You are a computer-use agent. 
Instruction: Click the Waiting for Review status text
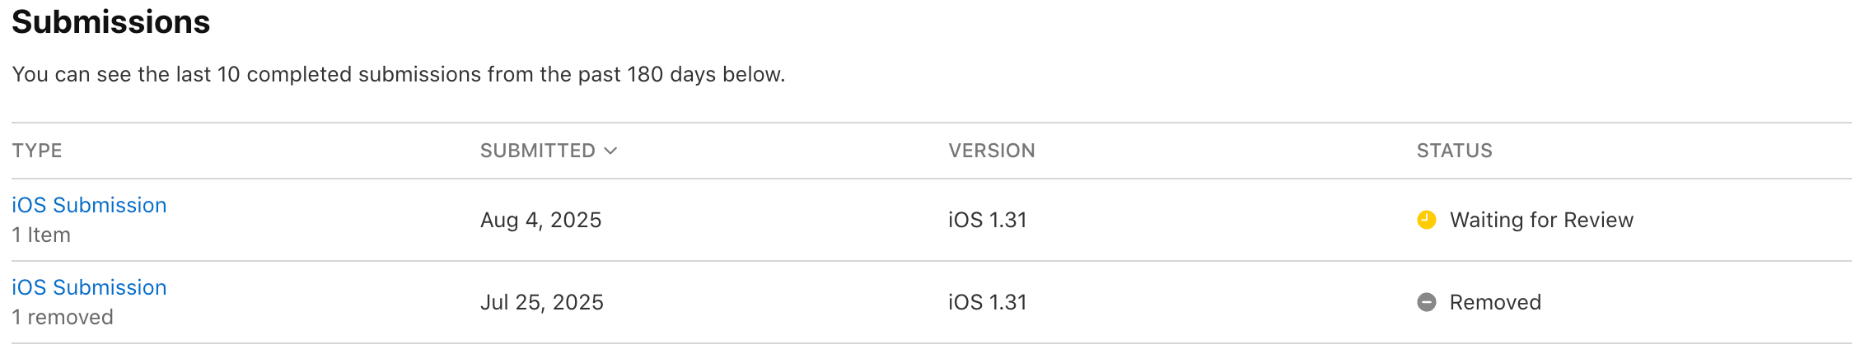click(1542, 220)
